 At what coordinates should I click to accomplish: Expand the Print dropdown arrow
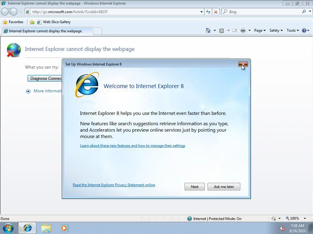pyautogui.click(x=249, y=30)
